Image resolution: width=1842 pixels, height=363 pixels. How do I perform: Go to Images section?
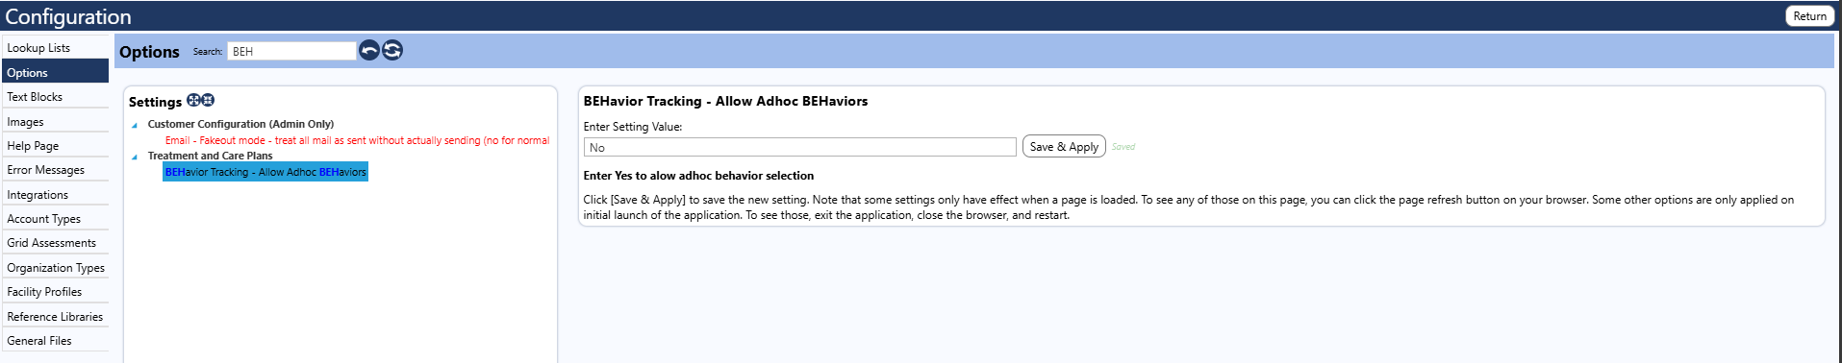tap(56, 122)
